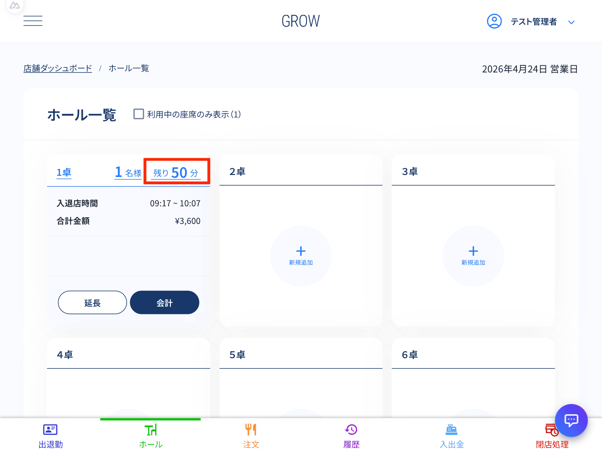This screenshot has width=602, height=451.
Task: Go to 店舗ダッシュボード breadcrumb link
Action: coord(58,69)
